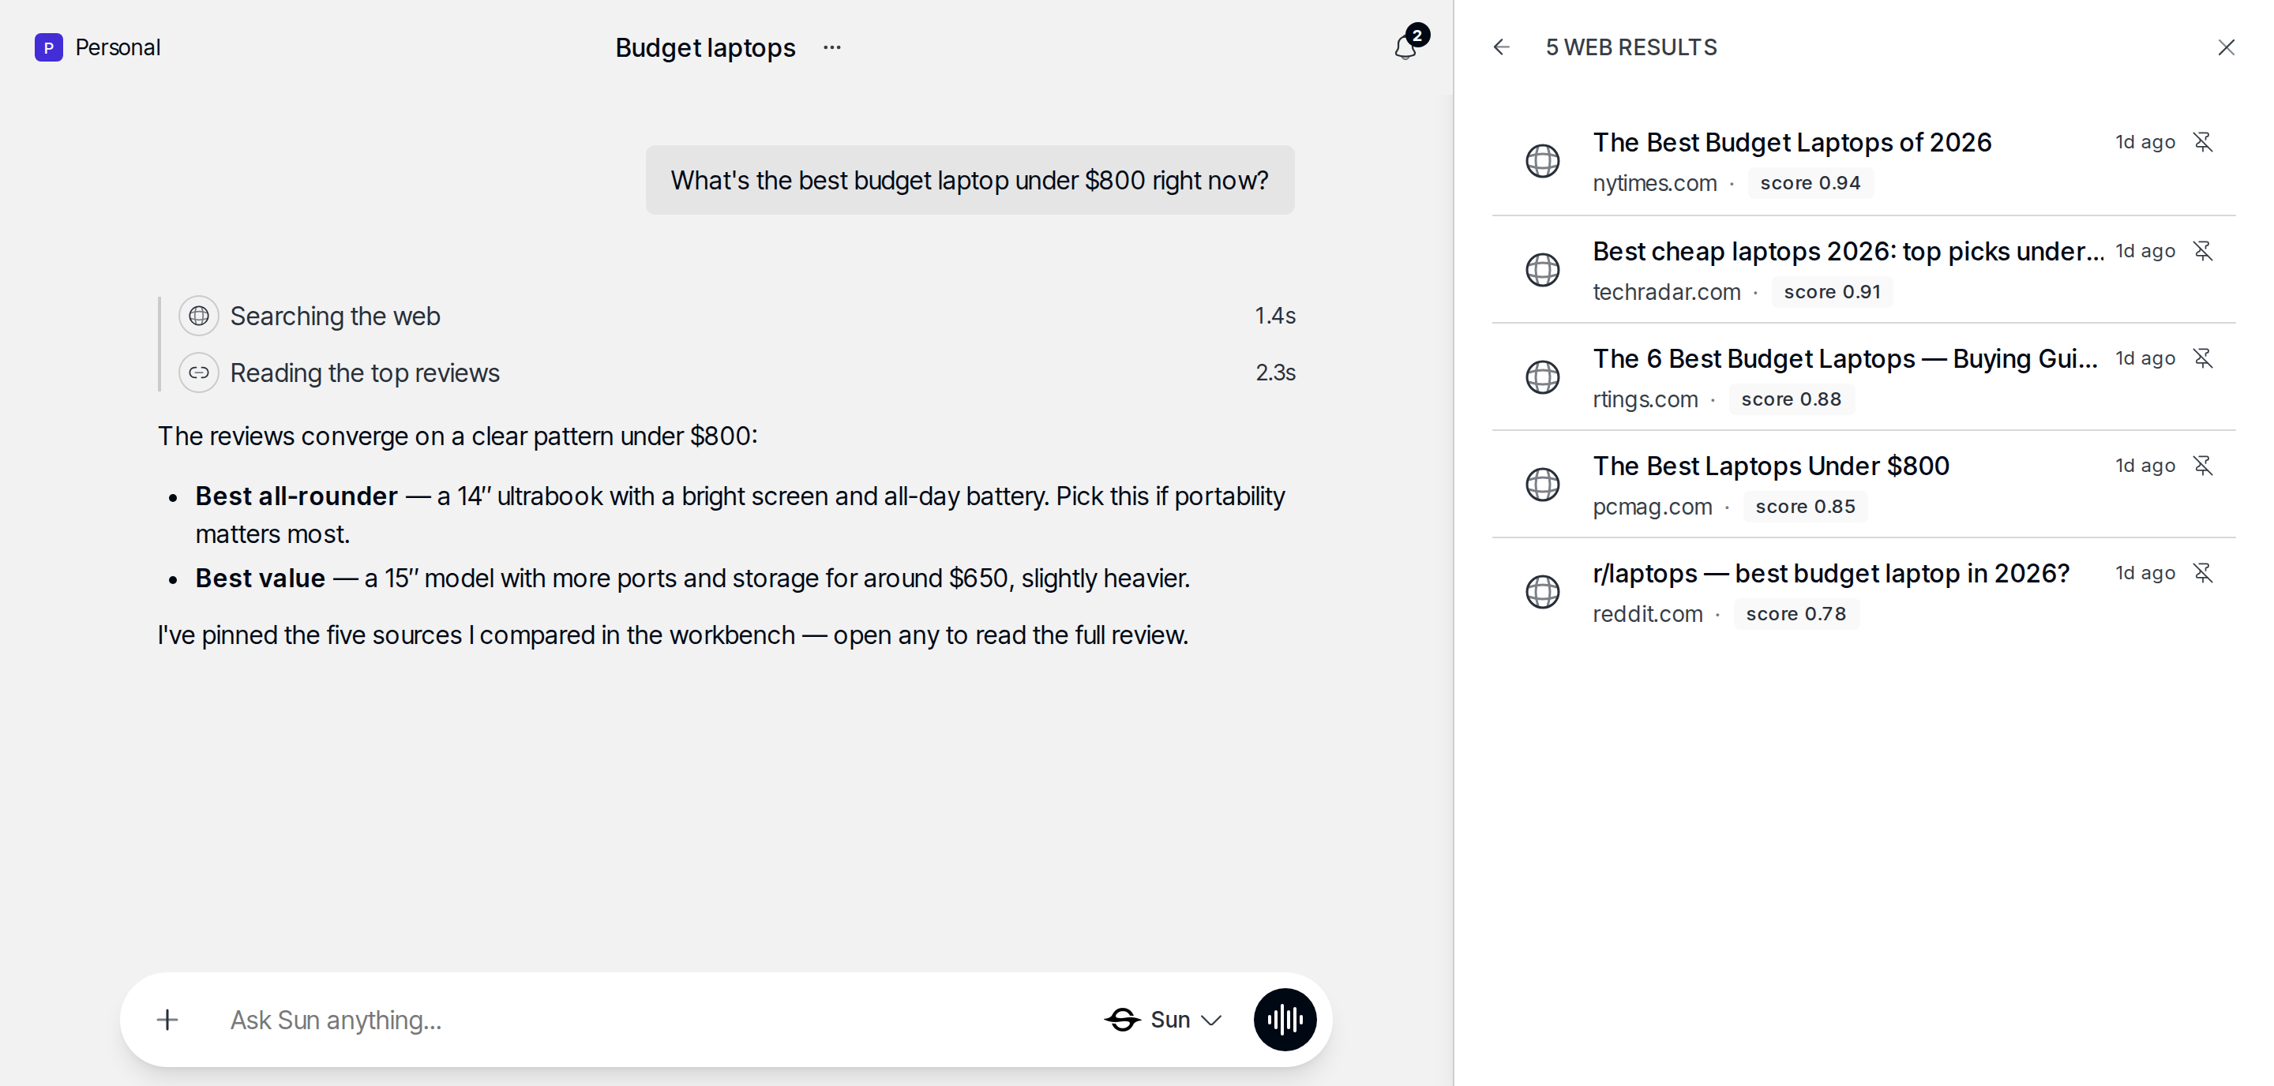2274x1086 pixels.
Task: Expand the Searching the web step
Action: (737, 316)
